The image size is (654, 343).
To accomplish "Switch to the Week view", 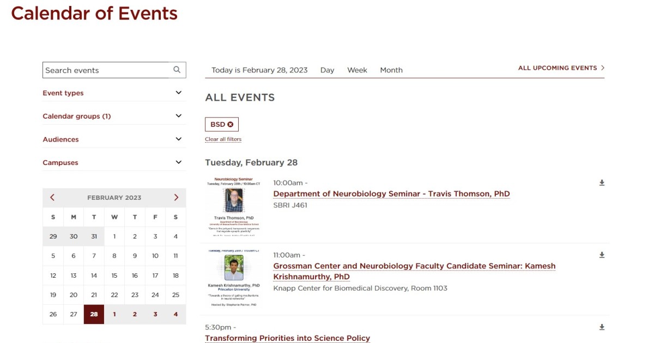I will 357,70.
